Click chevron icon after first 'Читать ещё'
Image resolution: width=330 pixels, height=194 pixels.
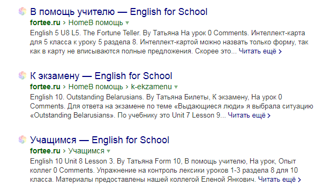[280, 51]
